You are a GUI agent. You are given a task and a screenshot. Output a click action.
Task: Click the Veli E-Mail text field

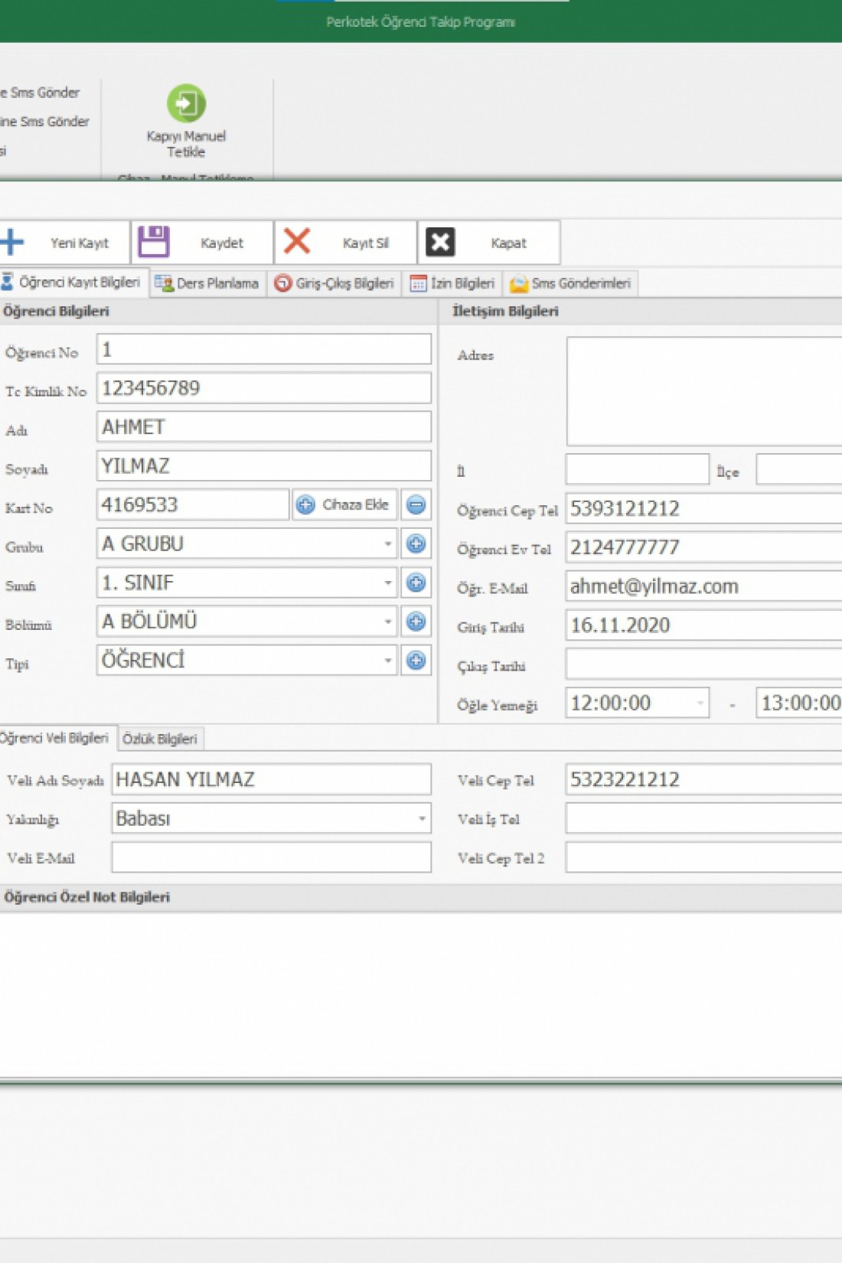[x=271, y=858]
